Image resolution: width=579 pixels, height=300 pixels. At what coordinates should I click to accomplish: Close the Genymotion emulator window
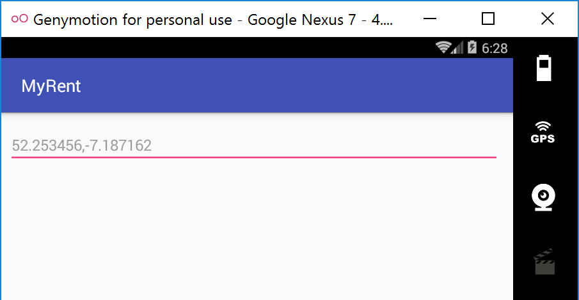coord(548,19)
